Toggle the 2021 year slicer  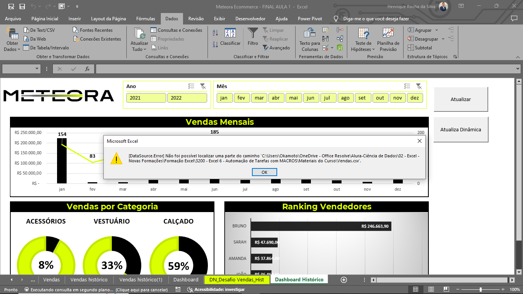(146, 98)
